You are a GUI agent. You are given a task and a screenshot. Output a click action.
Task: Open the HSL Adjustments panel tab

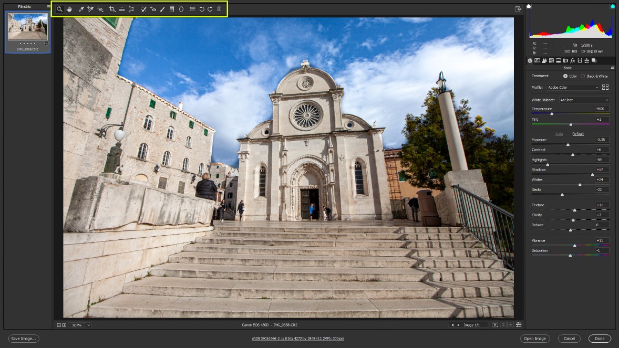click(x=552, y=61)
